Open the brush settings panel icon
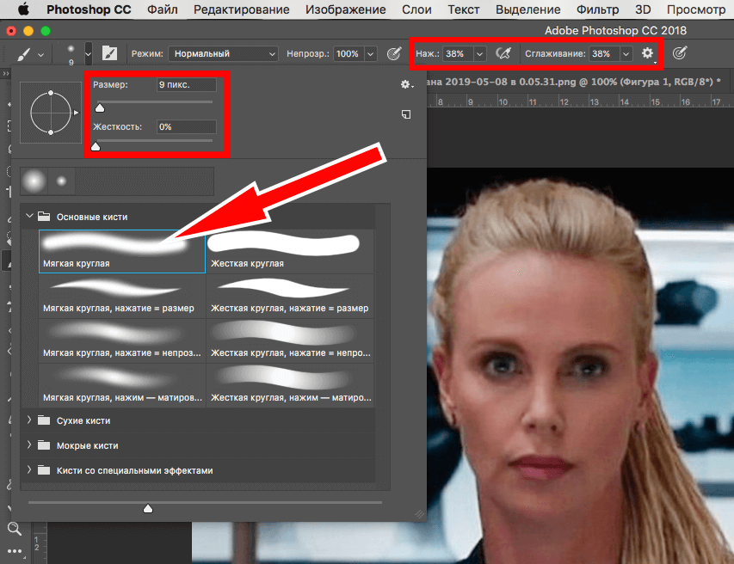 click(x=109, y=53)
